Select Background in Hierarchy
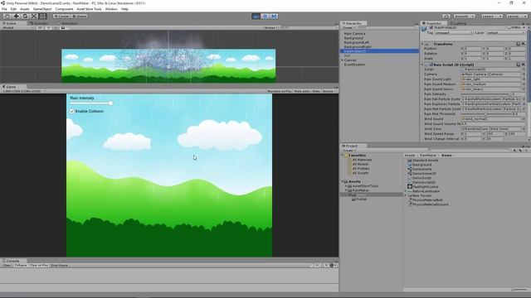Viewport: 531px width, 298px height. point(353,38)
